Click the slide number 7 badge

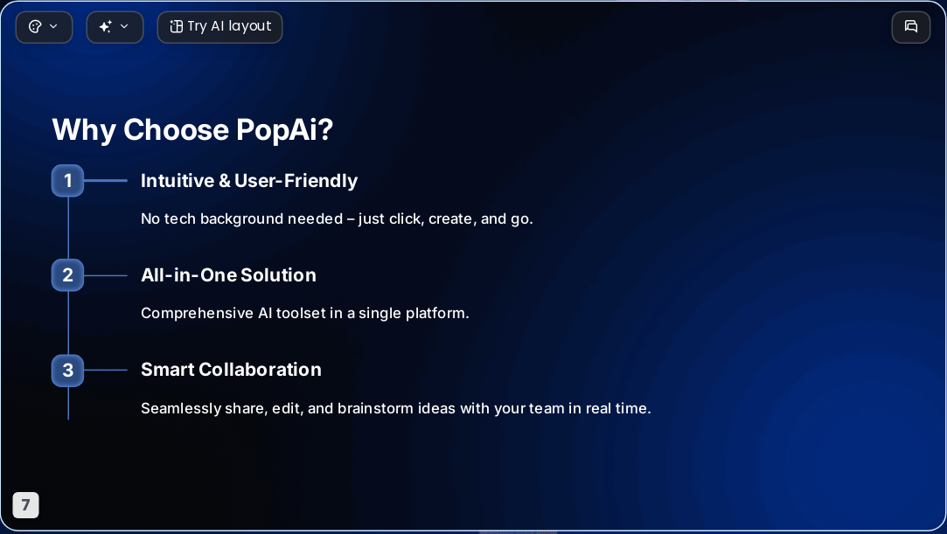coord(26,505)
